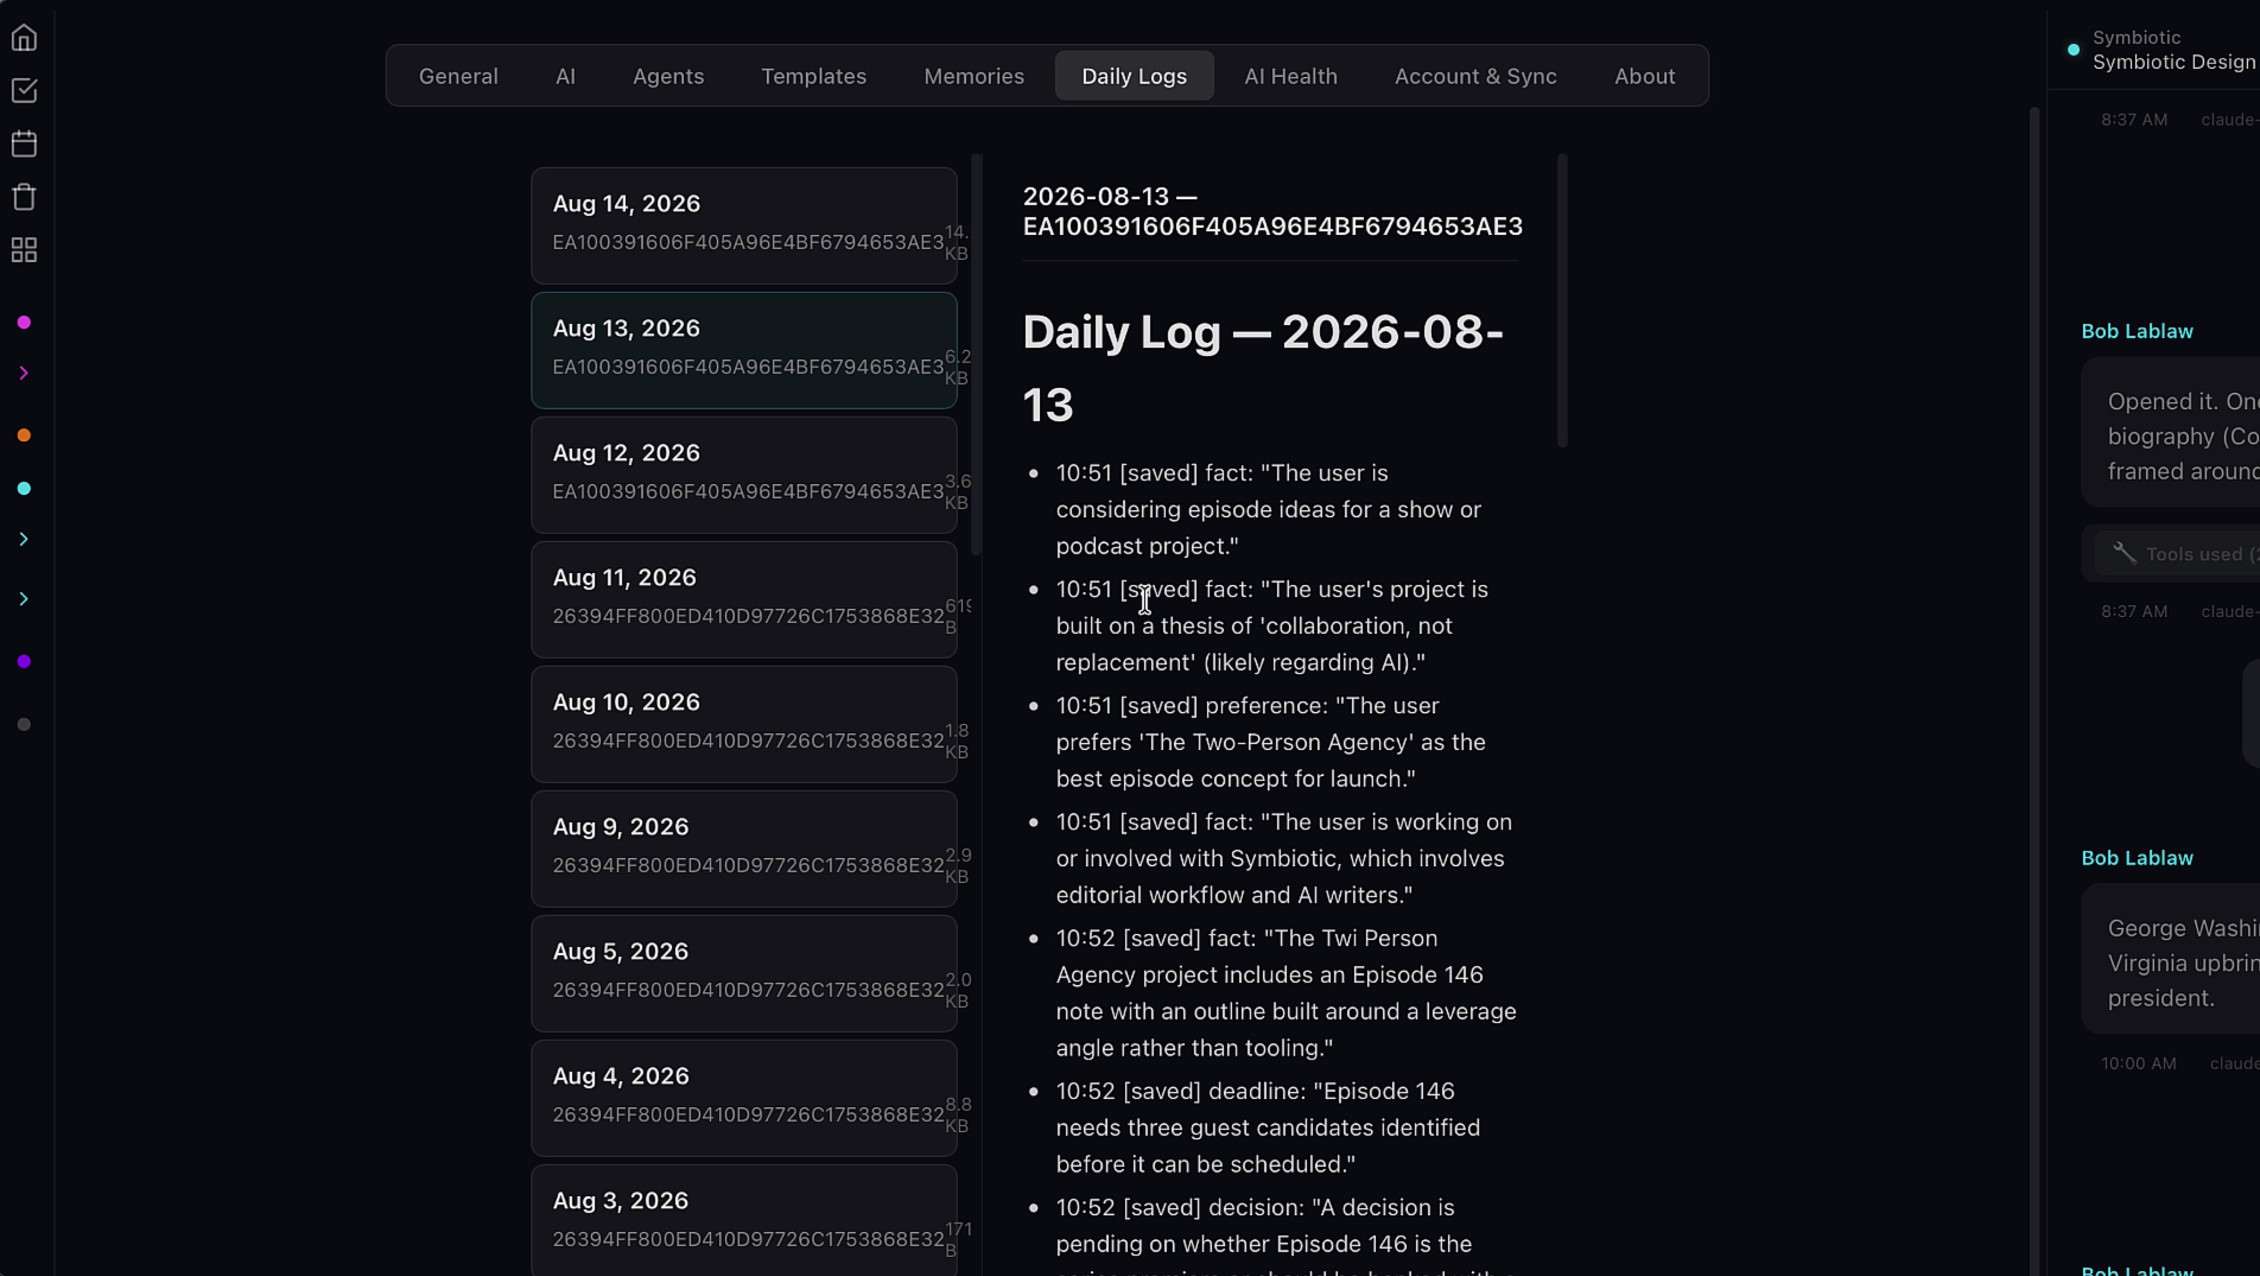Image resolution: width=2260 pixels, height=1276 pixels.
Task: Open the Aug 11, 2026 log entry
Action: [x=743, y=599]
